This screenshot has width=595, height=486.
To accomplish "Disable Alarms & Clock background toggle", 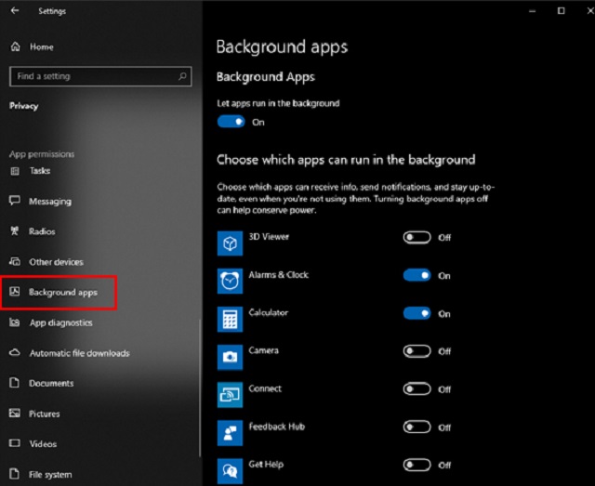I will pyautogui.click(x=417, y=275).
